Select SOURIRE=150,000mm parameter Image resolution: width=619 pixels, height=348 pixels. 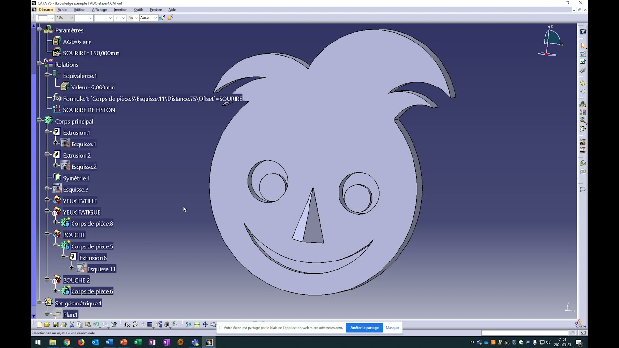click(x=91, y=53)
